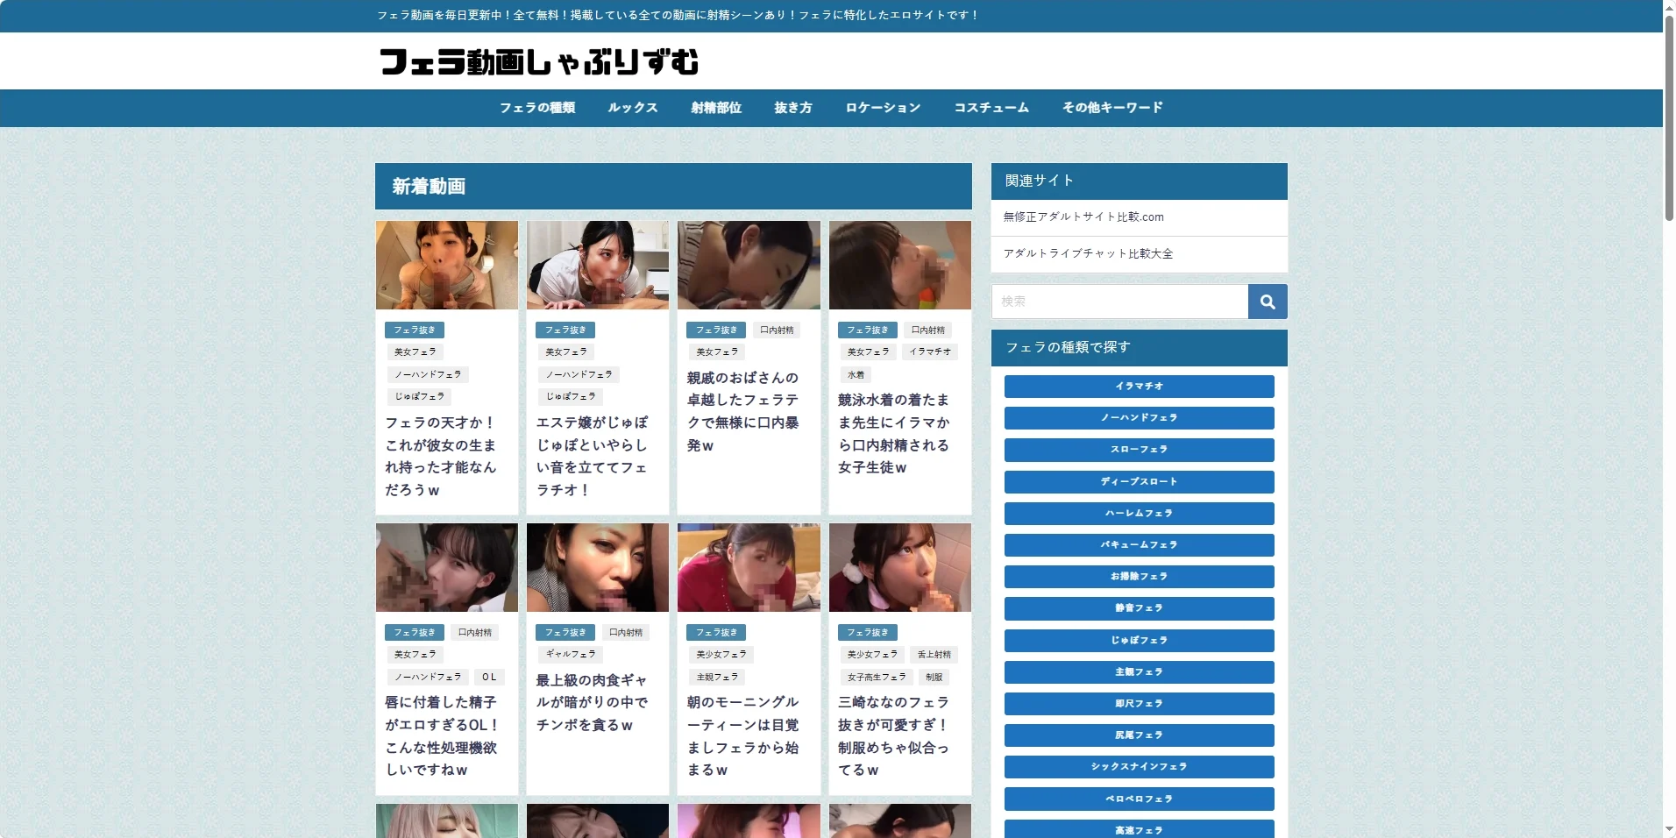Select the 即尺フェラ sidebar category button
1676x838 pixels.
1139,703
